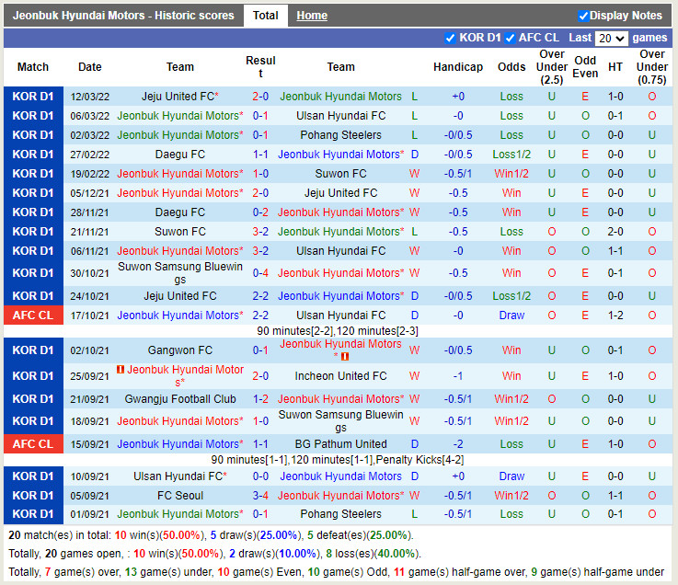Toggle the Display Notes checkbox
This screenshot has height=585, width=678.
[583, 16]
